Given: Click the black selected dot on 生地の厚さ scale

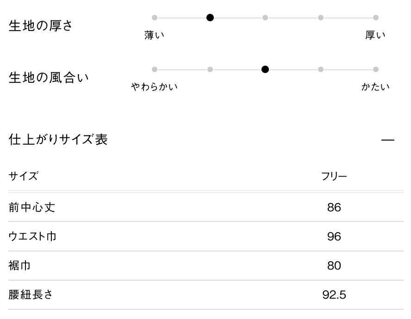Looking at the screenshot, I should pyautogui.click(x=210, y=18).
